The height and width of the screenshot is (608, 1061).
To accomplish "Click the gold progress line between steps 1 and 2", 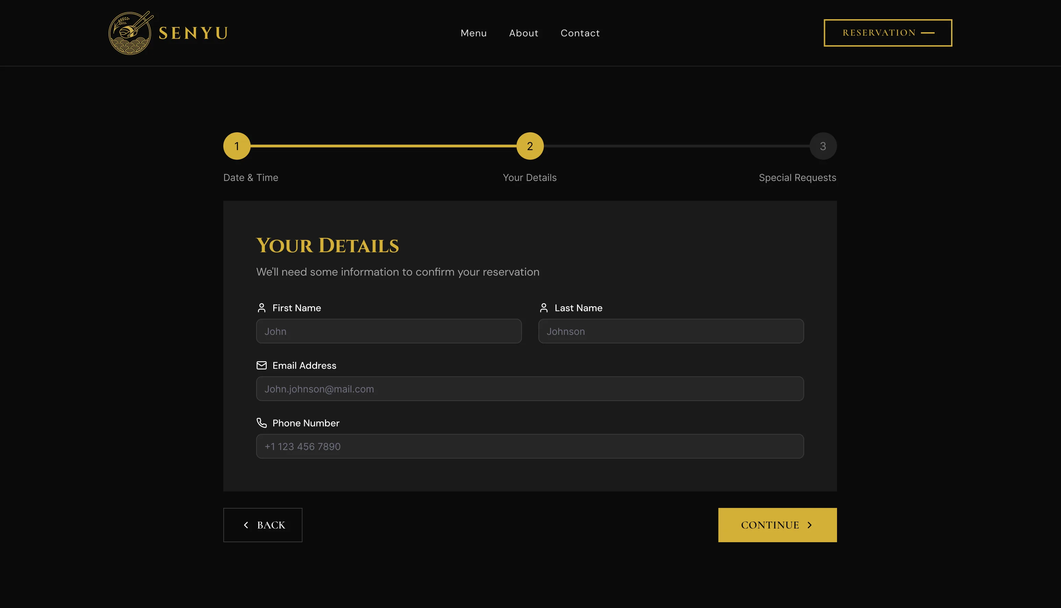I will (x=384, y=146).
